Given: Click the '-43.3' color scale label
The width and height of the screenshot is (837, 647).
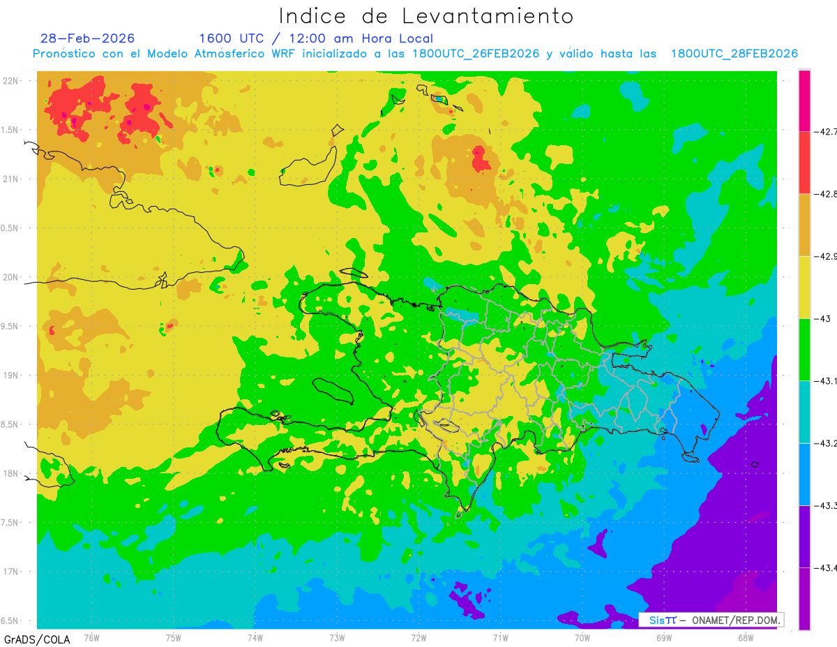Looking at the screenshot, I should pyautogui.click(x=825, y=505).
